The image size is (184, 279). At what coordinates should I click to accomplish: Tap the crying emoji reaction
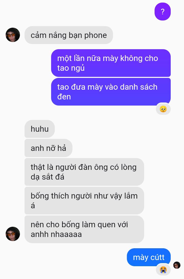(163, 270)
